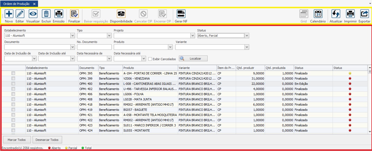Open Visualizar eye icon
The image size is (372, 151).
tap(33, 14)
